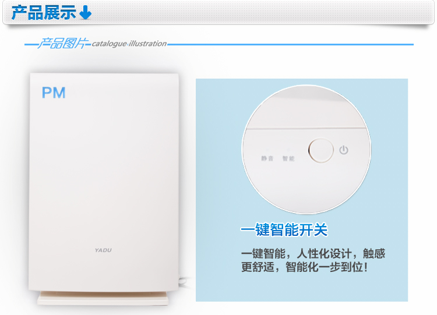Click the purifier's beige base stand

[103, 298]
